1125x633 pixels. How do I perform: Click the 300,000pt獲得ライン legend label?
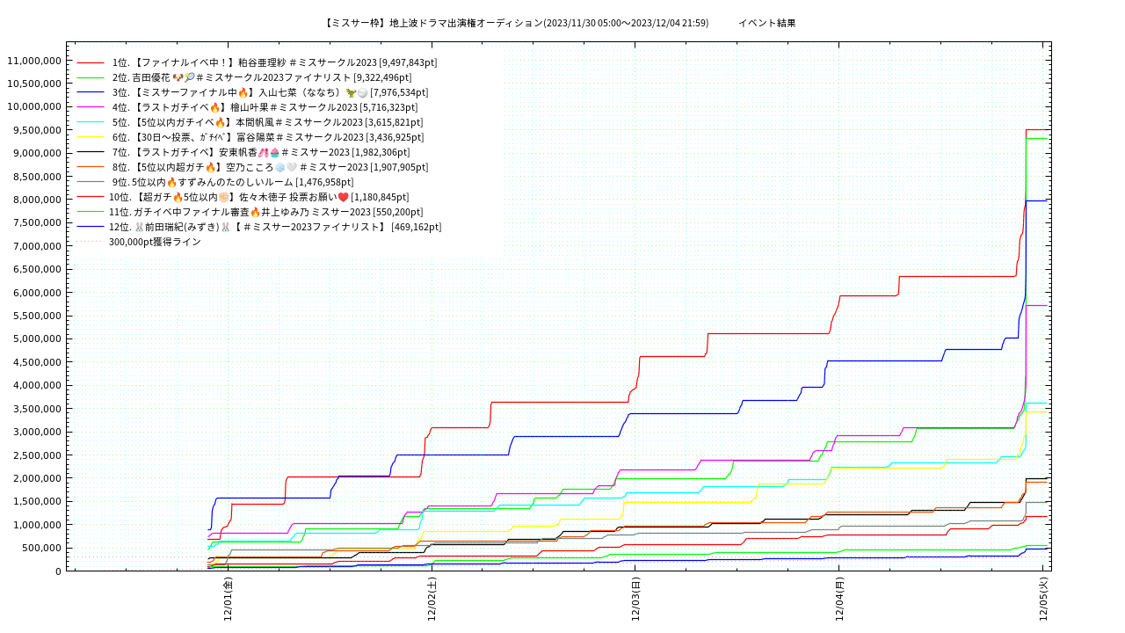pos(155,242)
